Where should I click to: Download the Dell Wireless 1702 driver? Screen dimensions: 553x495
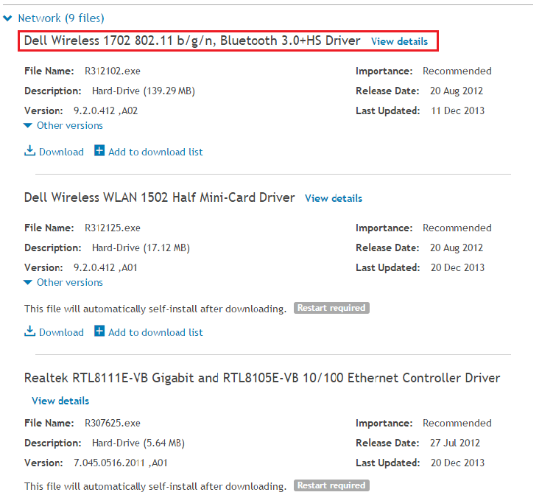point(61,152)
